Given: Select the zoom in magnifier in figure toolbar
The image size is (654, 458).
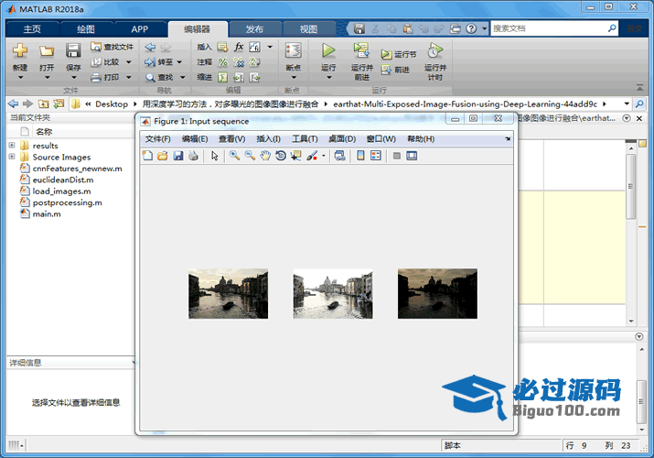Looking at the screenshot, I should tap(235, 156).
